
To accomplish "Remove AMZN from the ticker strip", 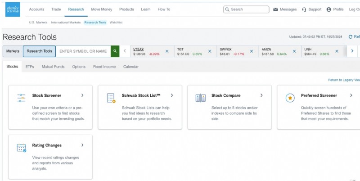I will 294,51.
